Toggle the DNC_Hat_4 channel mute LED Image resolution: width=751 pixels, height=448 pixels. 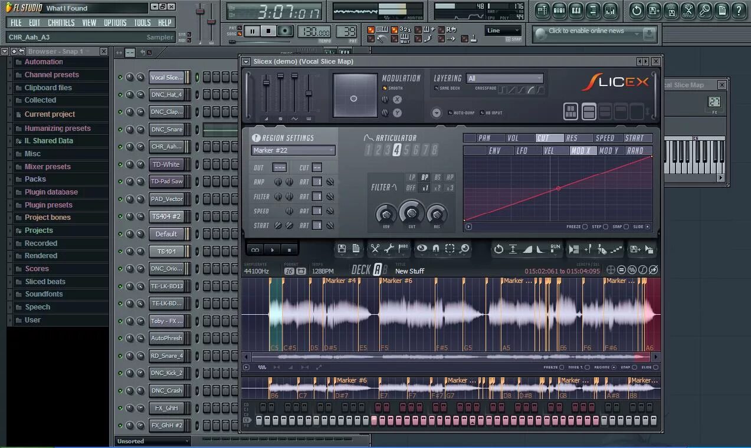120,95
